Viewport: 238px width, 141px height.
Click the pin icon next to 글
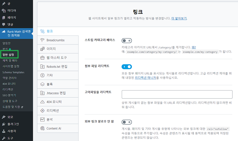click(x=4, y=4)
